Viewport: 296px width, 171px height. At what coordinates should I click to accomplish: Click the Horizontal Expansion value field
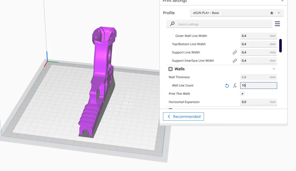(x=254, y=102)
